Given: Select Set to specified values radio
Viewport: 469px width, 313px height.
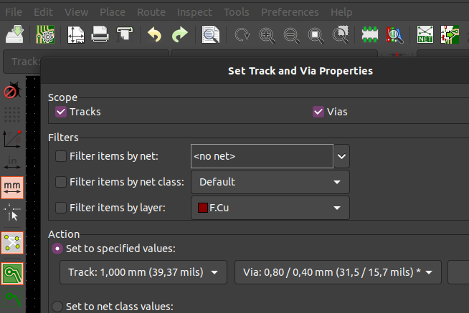Looking at the screenshot, I should pos(57,249).
